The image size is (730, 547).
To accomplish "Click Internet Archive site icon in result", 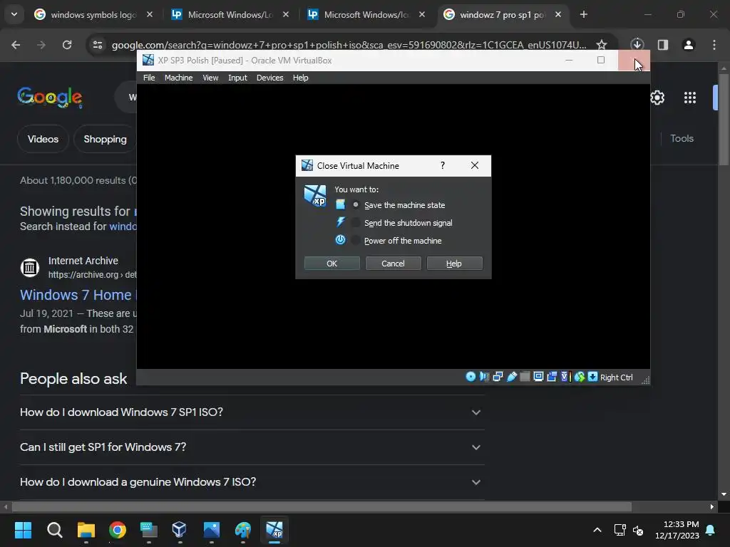I will tap(30, 268).
